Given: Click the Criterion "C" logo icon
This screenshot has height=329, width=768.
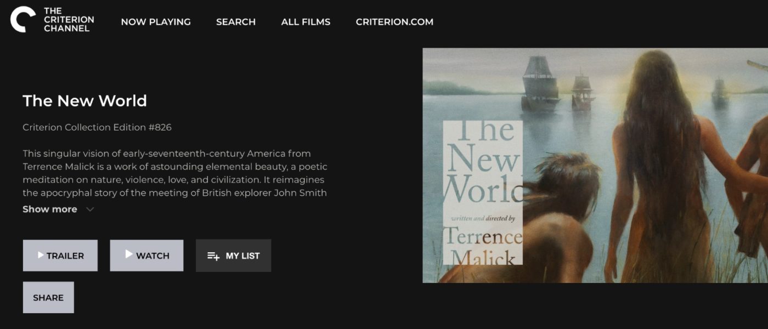Looking at the screenshot, I should pos(22,19).
